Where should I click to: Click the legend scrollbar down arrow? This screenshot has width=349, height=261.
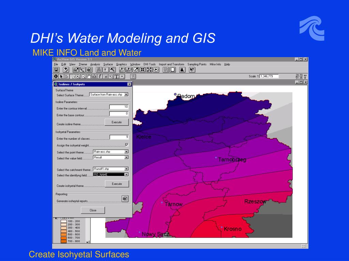pos(88,242)
